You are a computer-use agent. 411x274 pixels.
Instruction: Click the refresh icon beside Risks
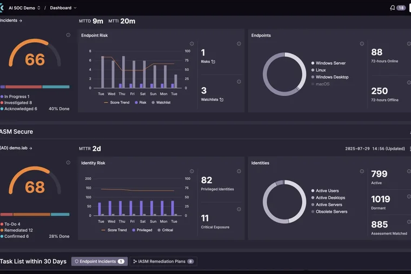[214, 62]
